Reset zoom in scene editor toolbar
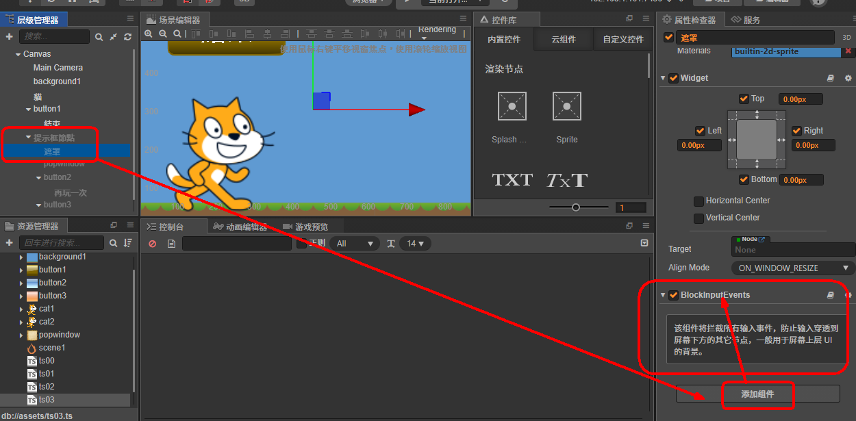The width and height of the screenshot is (856, 421). [177, 34]
